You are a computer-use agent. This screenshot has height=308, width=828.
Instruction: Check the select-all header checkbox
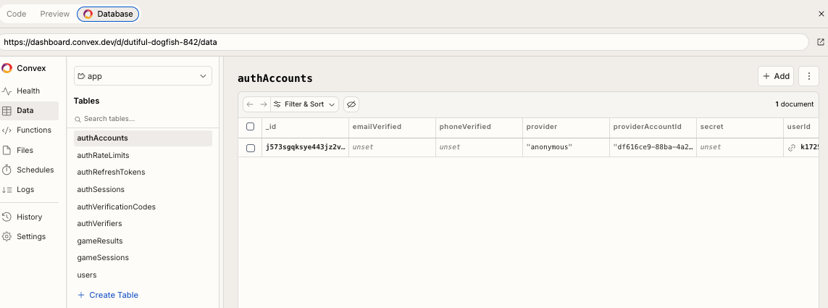(251, 127)
